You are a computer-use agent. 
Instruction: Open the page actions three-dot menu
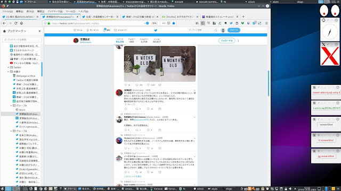[164, 23]
